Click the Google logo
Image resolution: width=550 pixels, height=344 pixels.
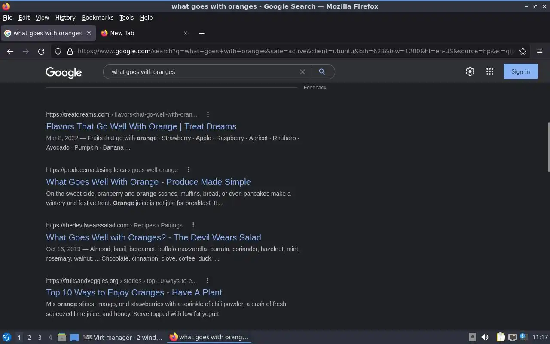tap(64, 72)
